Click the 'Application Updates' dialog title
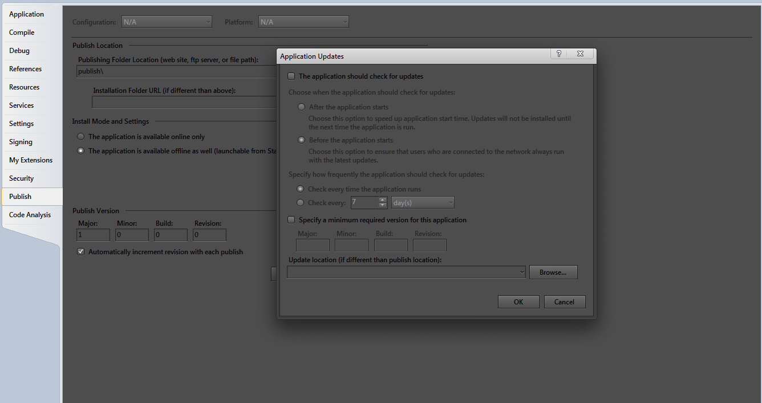This screenshot has width=762, height=403. coord(312,56)
